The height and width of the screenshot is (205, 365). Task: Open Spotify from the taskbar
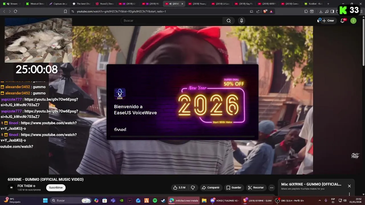click(x=155, y=200)
